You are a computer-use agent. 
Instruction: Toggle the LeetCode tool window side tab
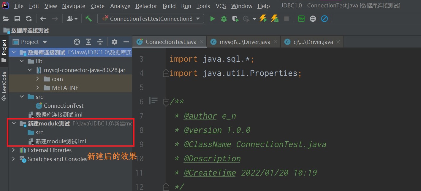pos(4,86)
